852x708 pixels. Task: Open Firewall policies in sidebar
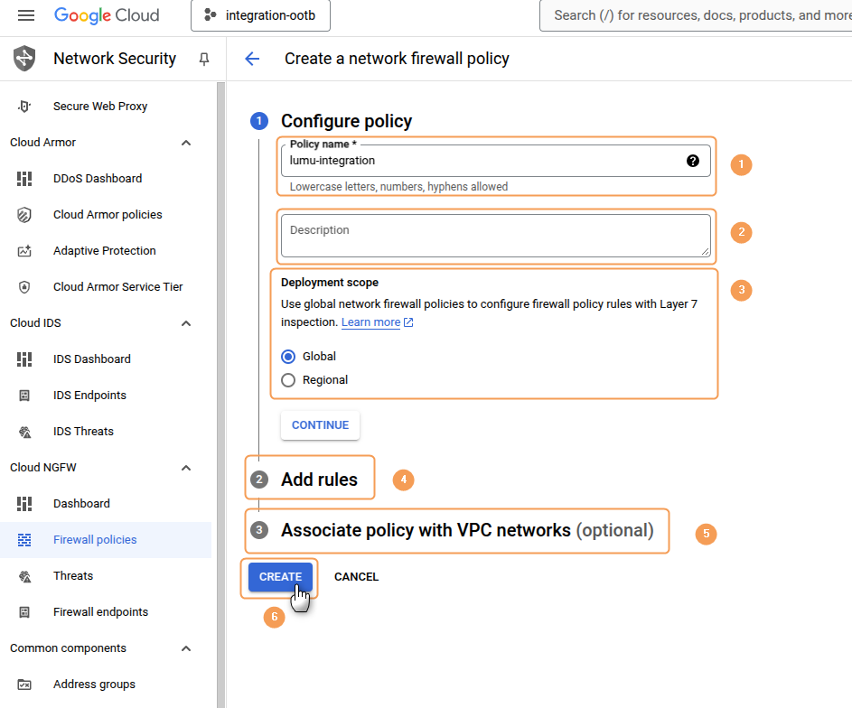95,540
